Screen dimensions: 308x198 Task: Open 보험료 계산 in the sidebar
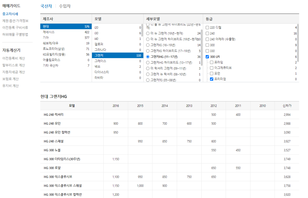11,79
